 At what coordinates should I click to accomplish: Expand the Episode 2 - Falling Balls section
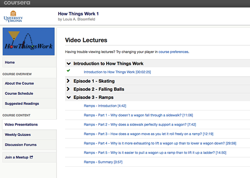(x=68, y=89)
